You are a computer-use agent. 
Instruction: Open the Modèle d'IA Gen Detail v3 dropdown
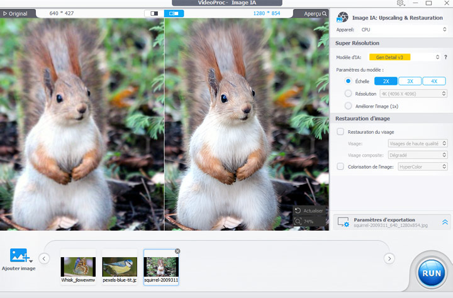tap(405, 57)
